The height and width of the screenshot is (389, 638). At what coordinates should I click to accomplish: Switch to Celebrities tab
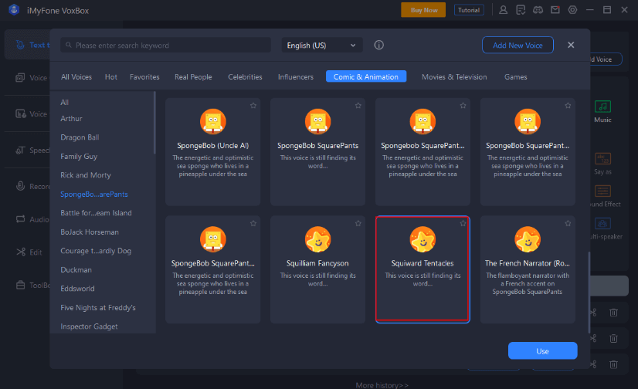245,77
